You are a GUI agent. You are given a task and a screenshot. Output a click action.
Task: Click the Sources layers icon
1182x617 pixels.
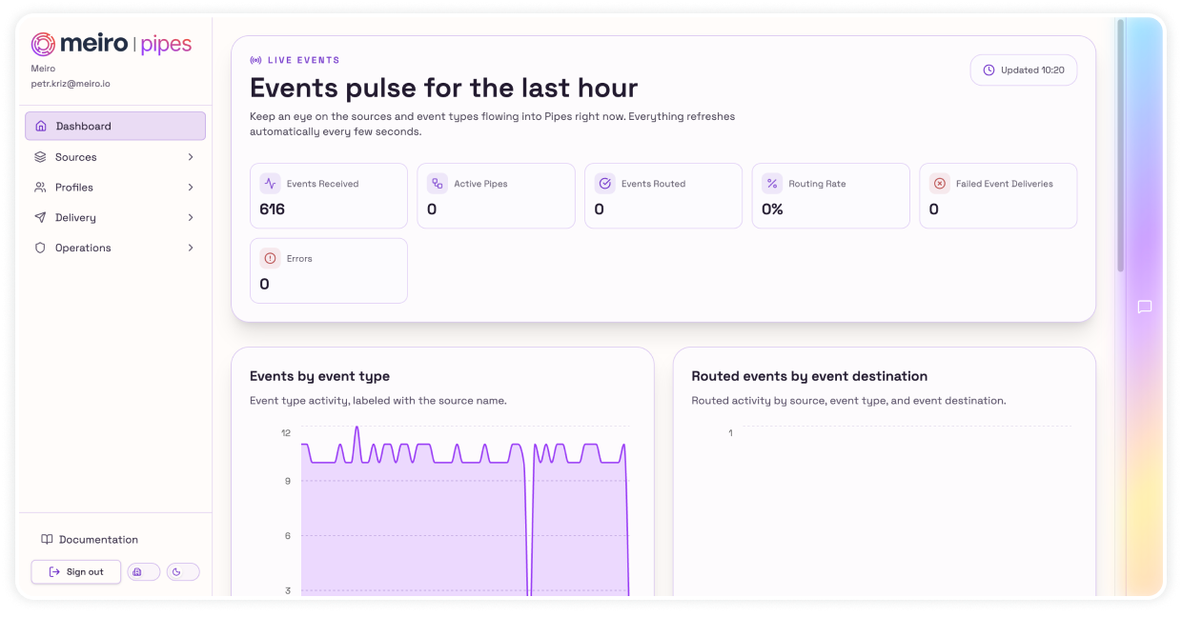(40, 157)
